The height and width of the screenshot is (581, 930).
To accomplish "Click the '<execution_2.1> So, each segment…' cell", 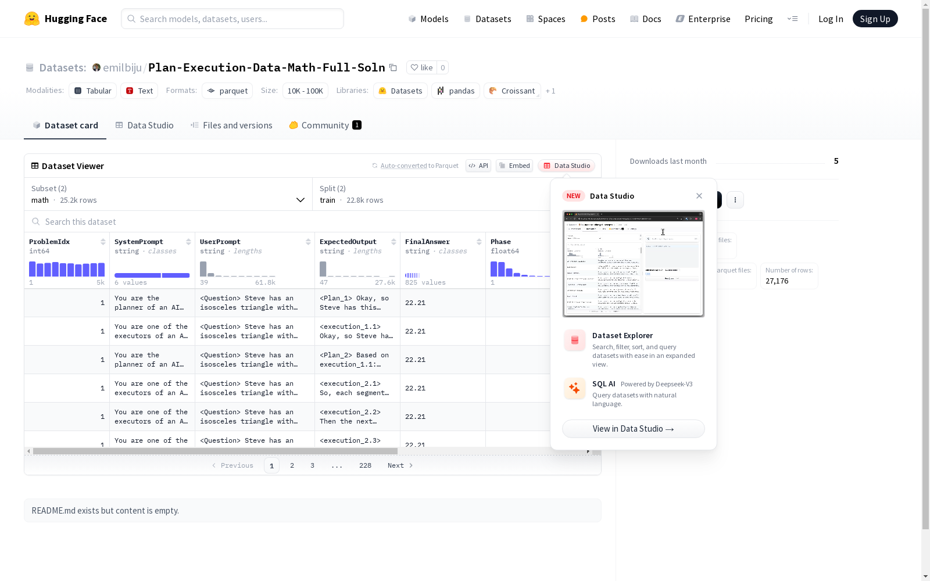I will [357, 388].
